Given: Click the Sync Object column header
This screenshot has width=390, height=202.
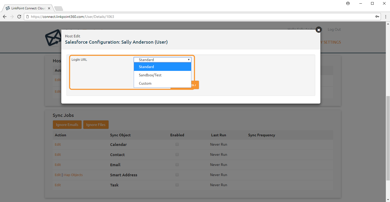Looking at the screenshot, I should [120, 135].
